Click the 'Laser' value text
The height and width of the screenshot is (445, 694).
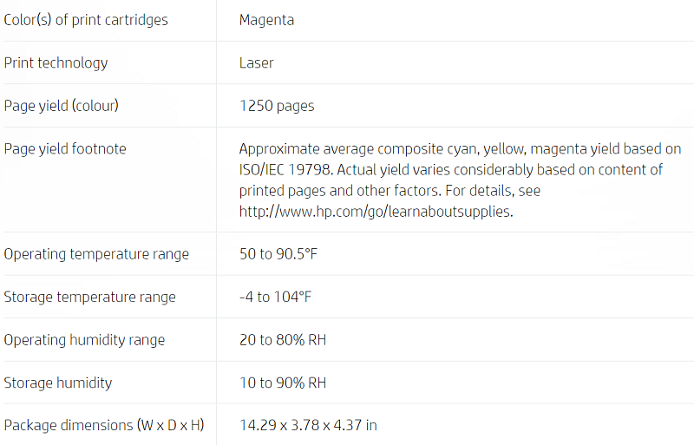256,62
